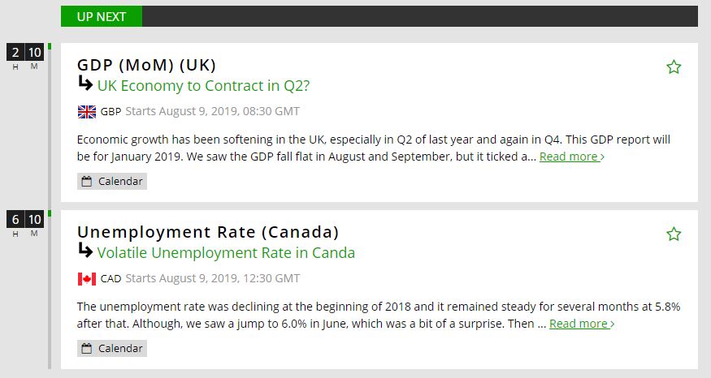This screenshot has height=378, width=711.
Task: Click the UK flag icon
Action: pyautogui.click(x=86, y=111)
